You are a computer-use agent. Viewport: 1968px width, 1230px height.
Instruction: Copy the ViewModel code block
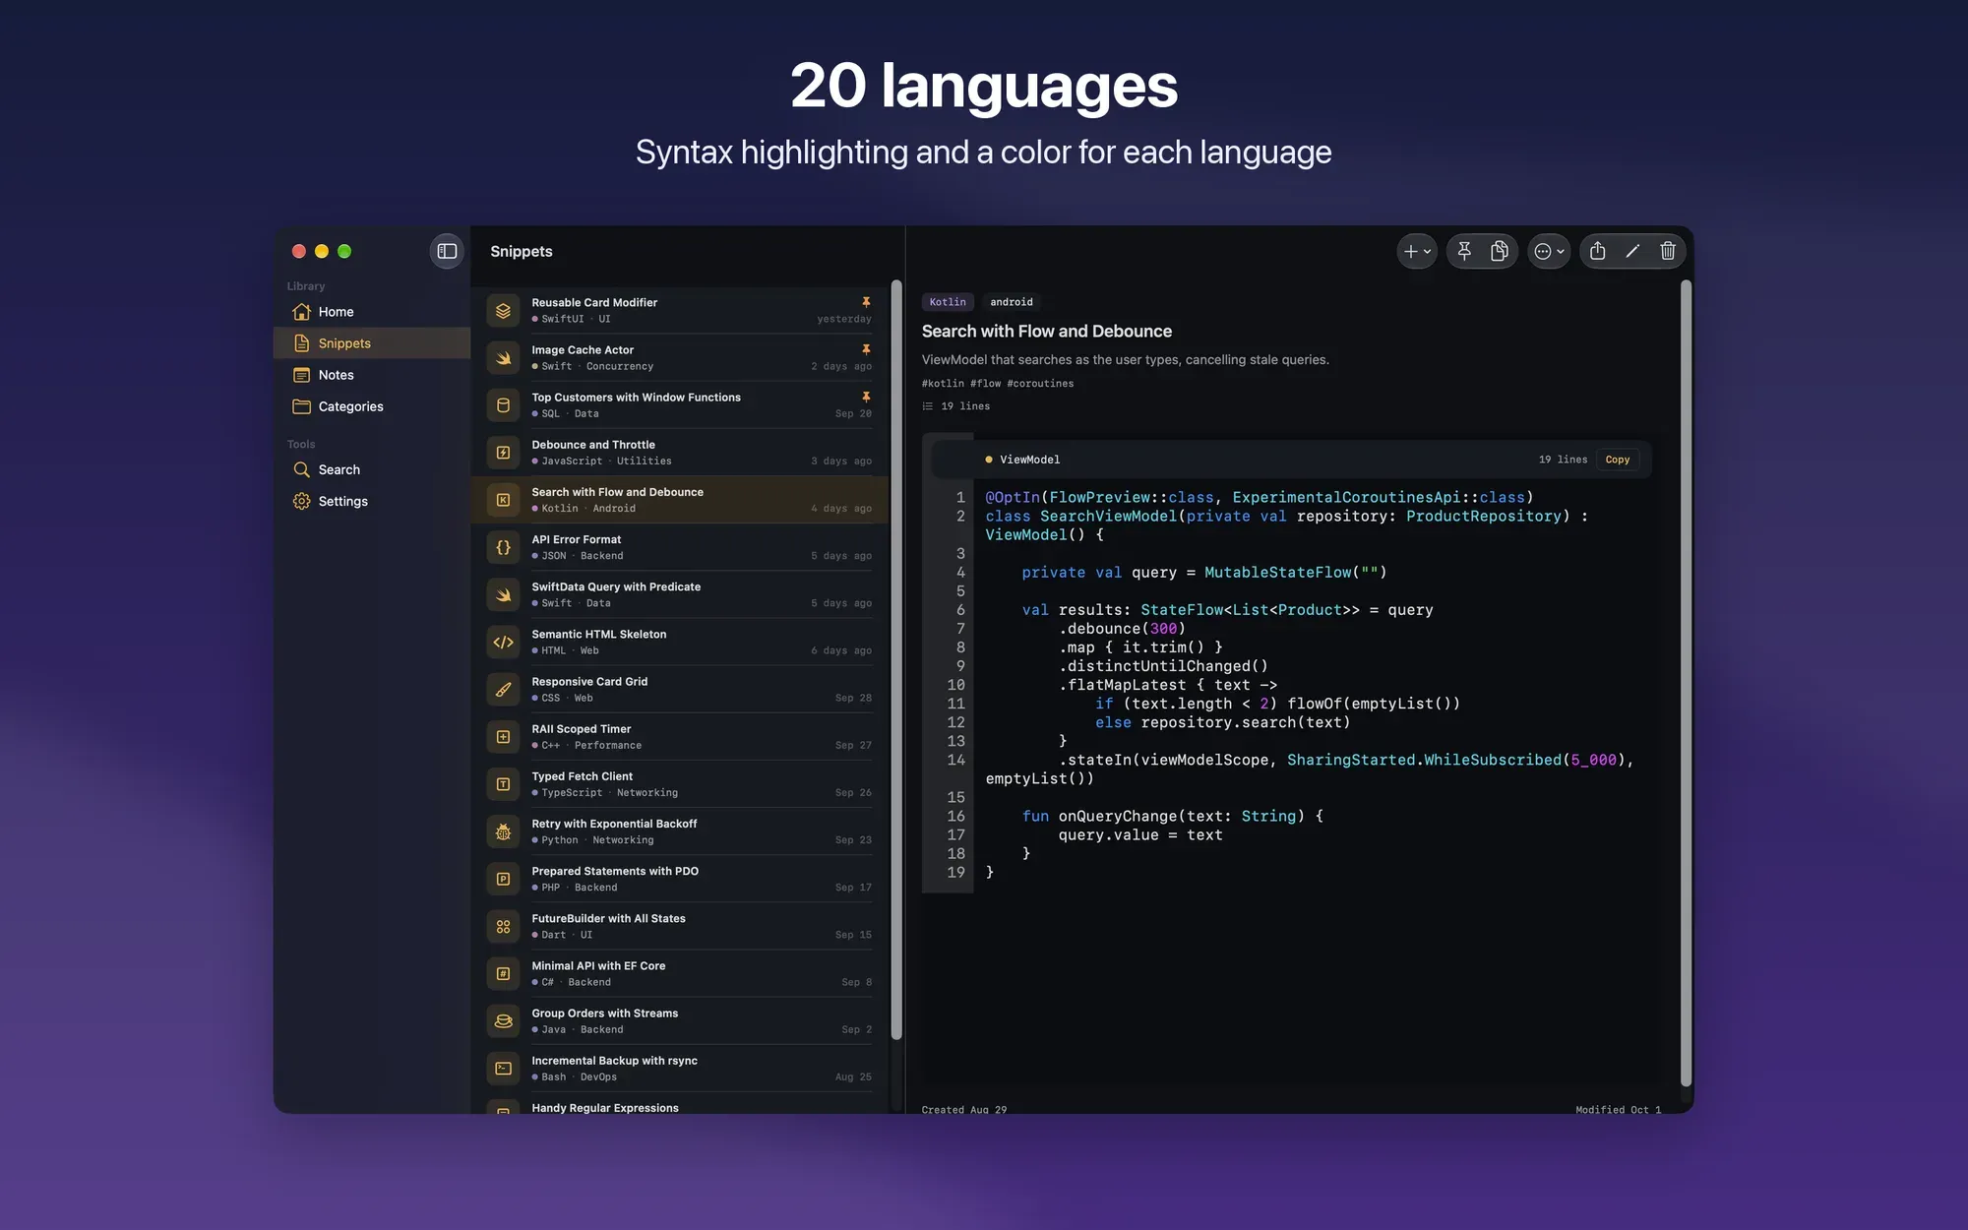pyautogui.click(x=1618, y=460)
